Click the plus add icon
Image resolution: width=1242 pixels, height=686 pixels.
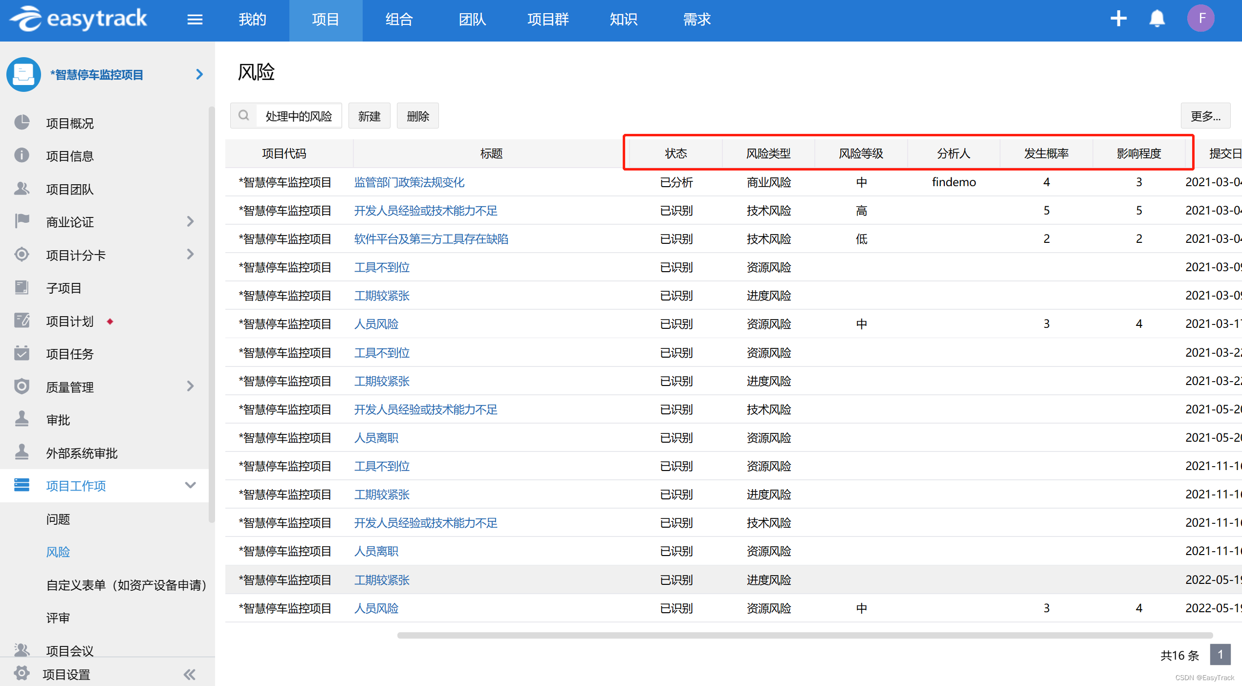(1118, 19)
